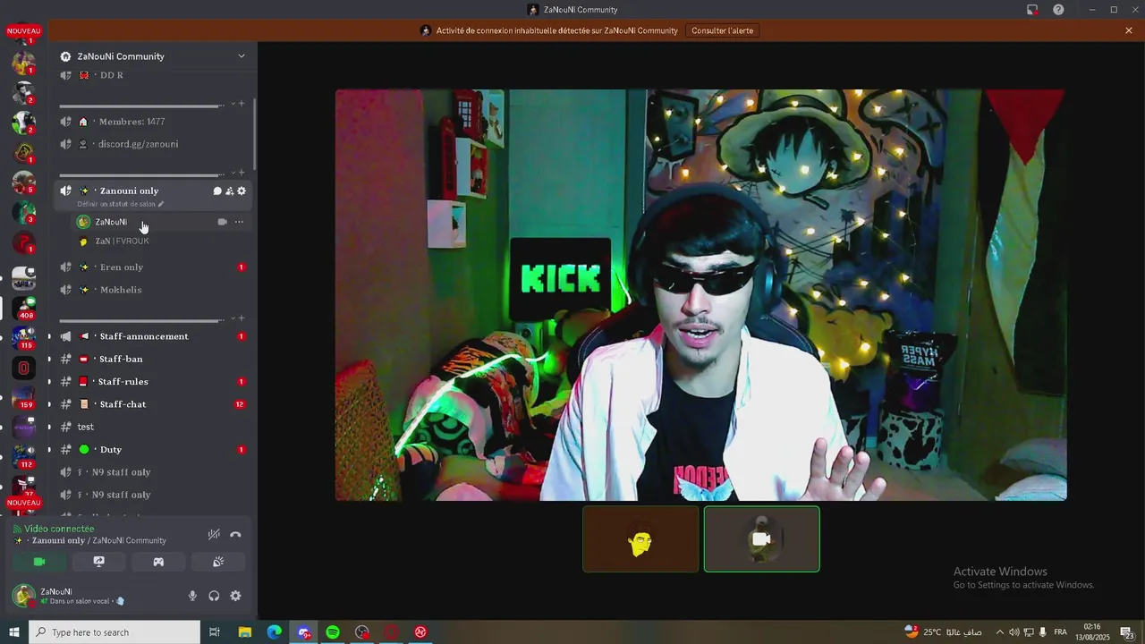
Task: Click the Windows search box
Action: coord(114,632)
